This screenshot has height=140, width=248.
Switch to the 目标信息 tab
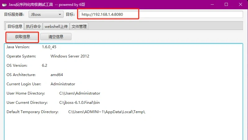pyautogui.click(x=15, y=26)
